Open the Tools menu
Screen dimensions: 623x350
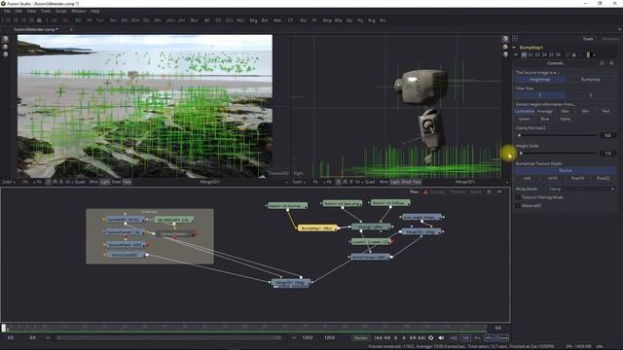point(46,11)
